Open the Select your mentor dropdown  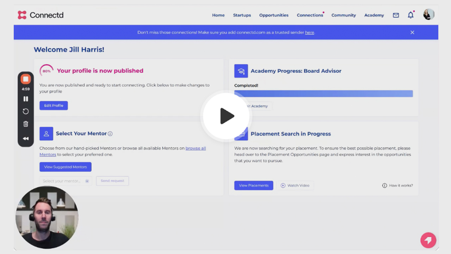66,181
